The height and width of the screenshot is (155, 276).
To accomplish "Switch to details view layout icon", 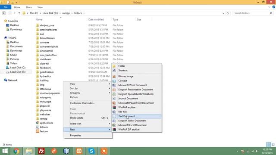I will (x=268, y=145).
